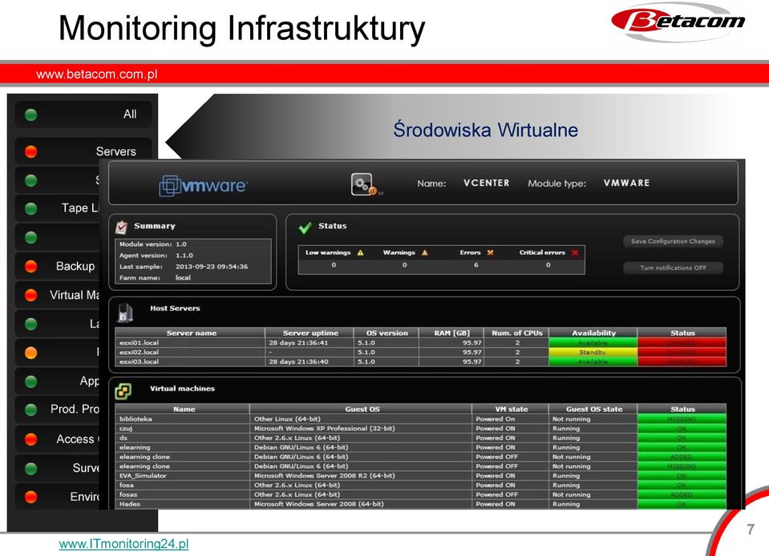Select the fosas virtual machine
Viewport: 769px width, 556px height.
pyautogui.click(x=128, y=494)
